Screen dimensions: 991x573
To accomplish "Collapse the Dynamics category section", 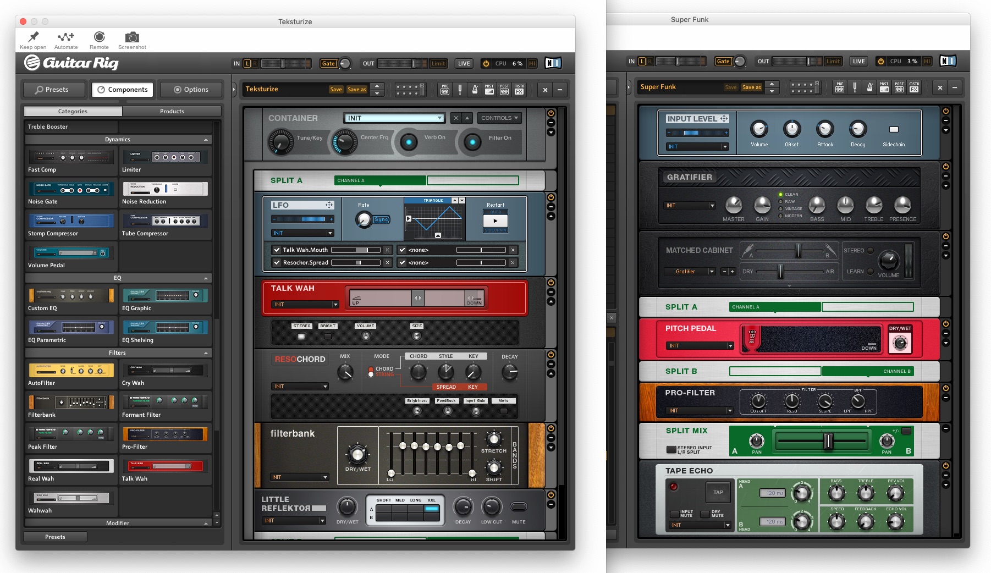I will 206,140.
